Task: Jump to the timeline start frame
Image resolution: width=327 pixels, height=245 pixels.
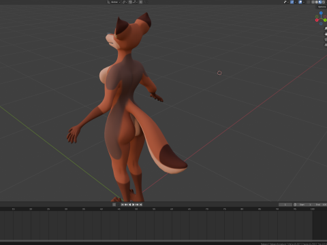Action: [x=123, y=205]
